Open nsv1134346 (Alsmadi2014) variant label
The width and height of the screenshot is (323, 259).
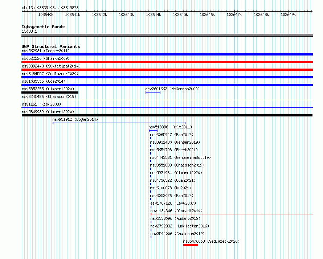176,211
